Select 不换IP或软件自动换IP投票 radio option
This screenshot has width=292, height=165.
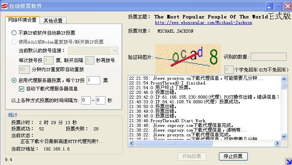pos(14,33)
